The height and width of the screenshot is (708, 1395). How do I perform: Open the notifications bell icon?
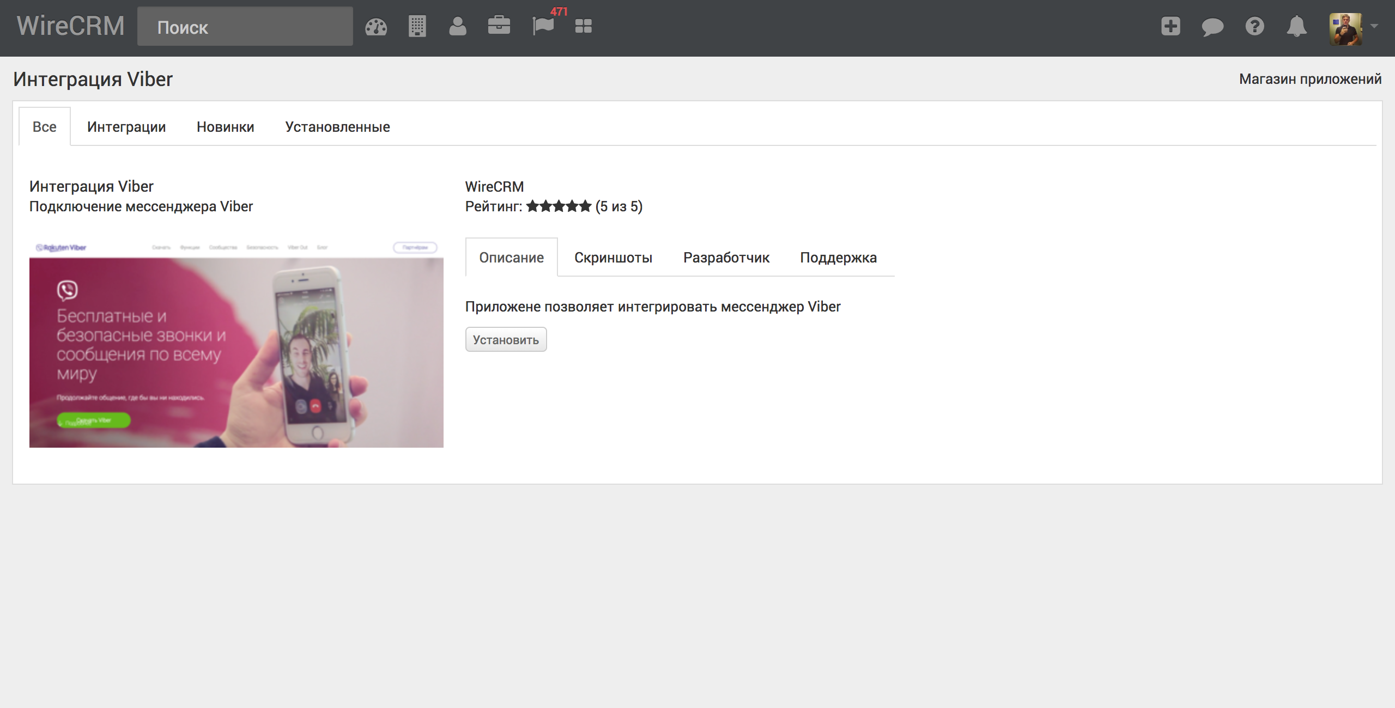(1297, 26)
